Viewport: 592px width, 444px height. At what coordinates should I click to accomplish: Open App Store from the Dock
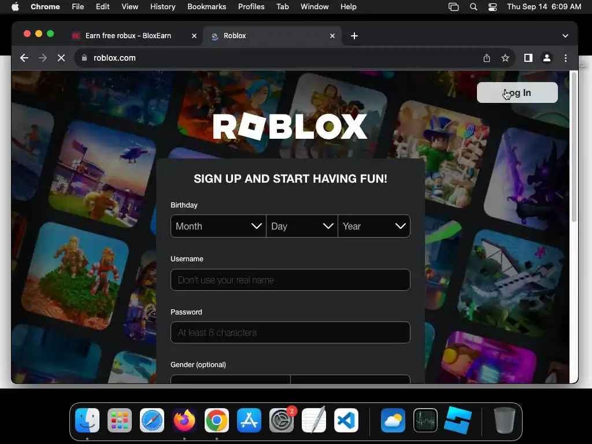[x=249, y=420]
